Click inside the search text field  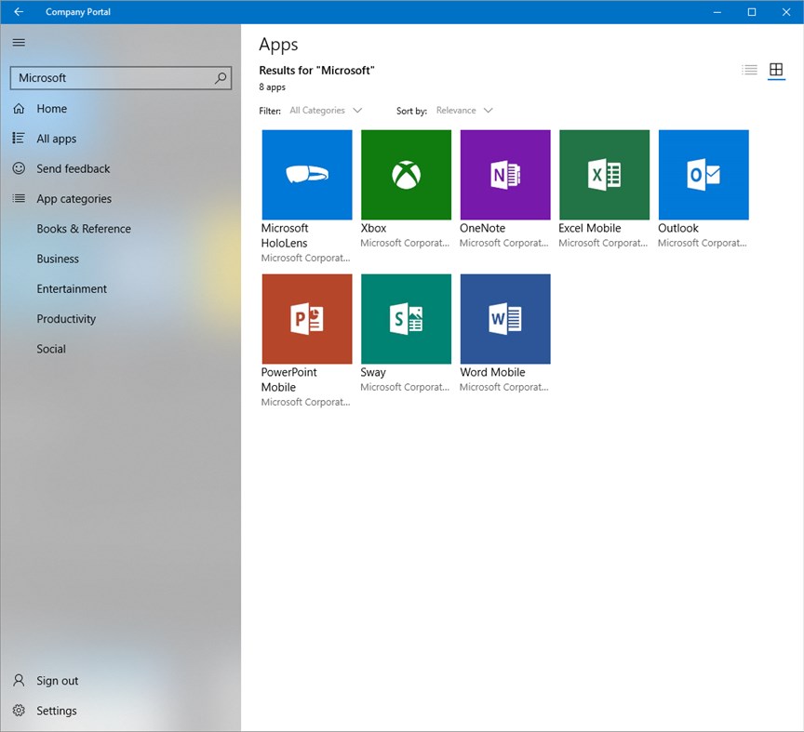tap(102, 78)
